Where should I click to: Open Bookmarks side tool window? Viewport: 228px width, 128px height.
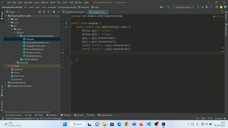point(2,91)
